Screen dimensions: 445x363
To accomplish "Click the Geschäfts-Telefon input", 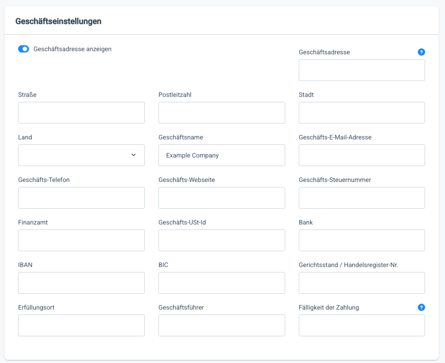I will pos(81,198).
